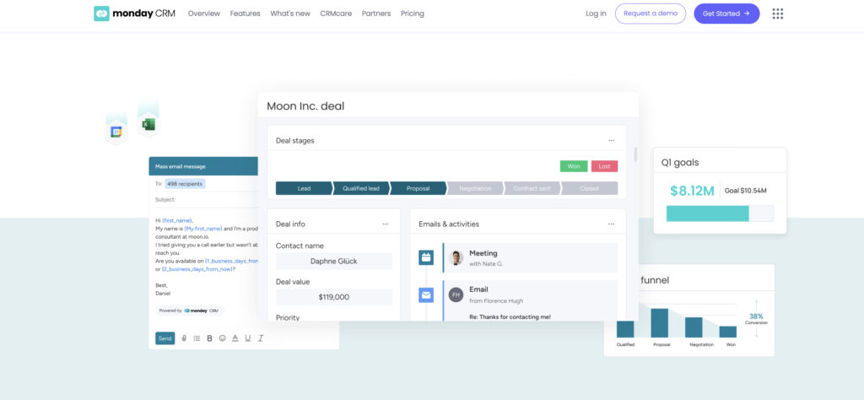Viewport: 864px width, 400px height.
Task: Mark the deal as Won
Action: 574,166
